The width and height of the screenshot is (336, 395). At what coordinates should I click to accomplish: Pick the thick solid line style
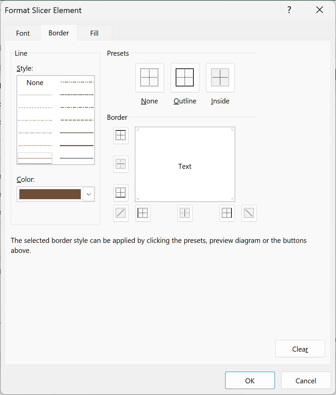point(77,145)
